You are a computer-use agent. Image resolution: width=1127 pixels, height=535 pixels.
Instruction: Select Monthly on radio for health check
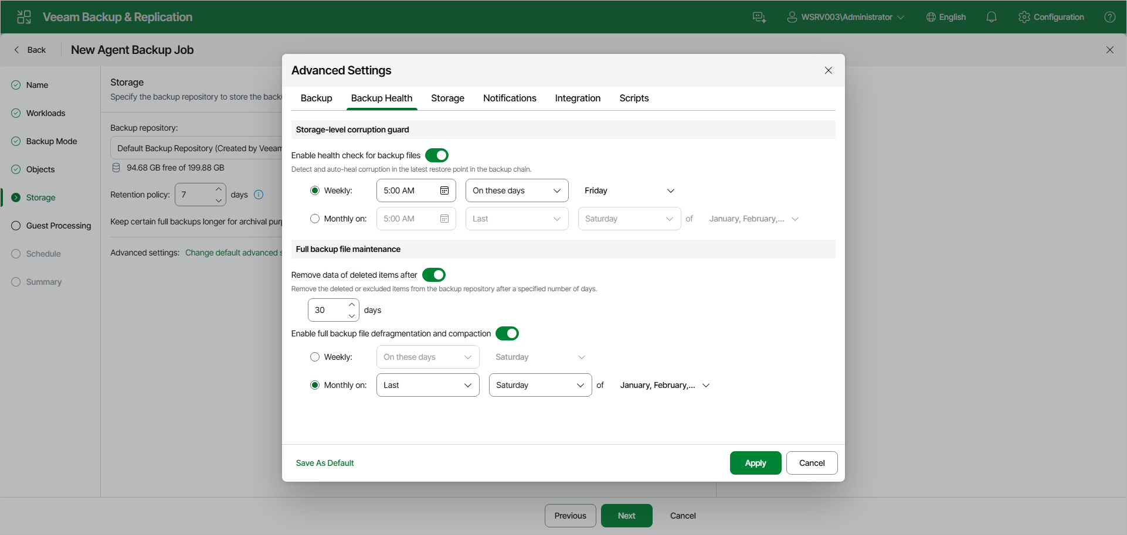[x=315, y=219]
